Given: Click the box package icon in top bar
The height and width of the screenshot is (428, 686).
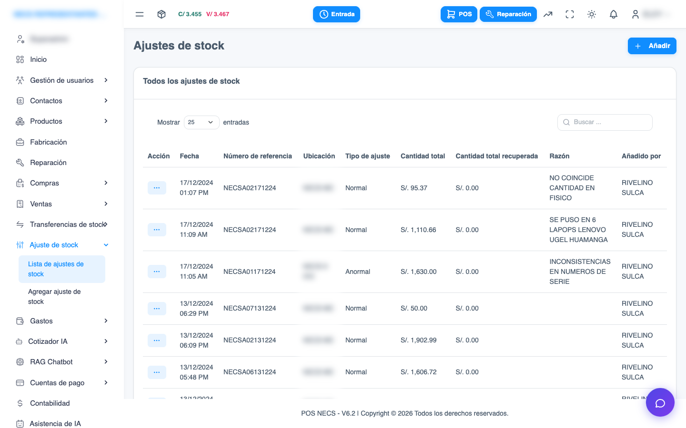Looking at the screenshot, I should coord(161,14).
